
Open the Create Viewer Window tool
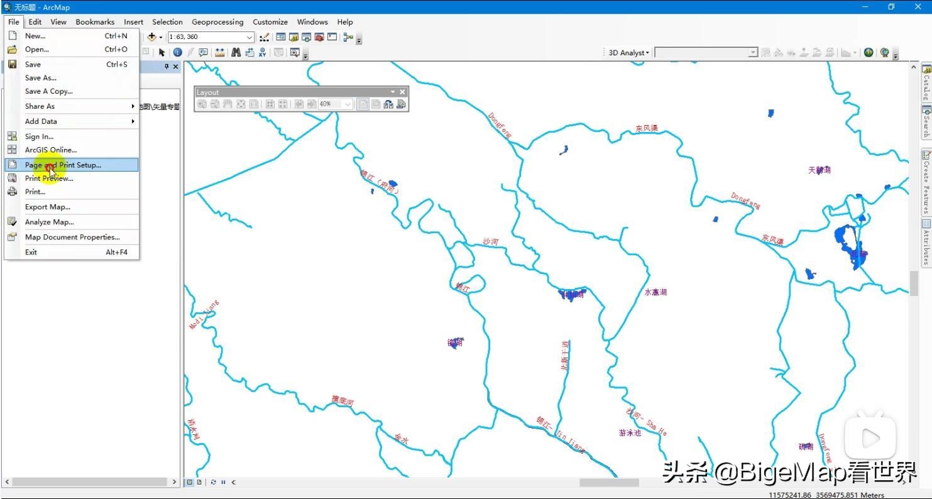(x=295, y=52)
